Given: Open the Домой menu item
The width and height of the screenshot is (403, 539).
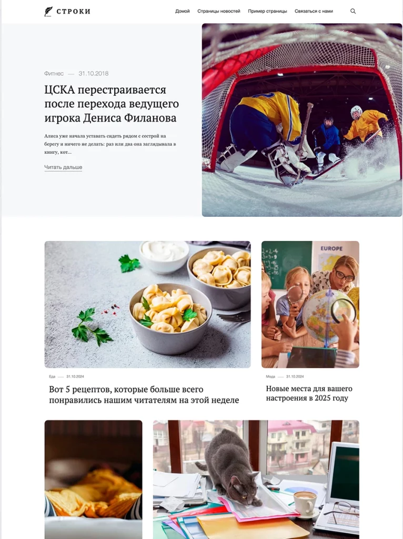Looking at the screenshot, I should click(x=183, y=11).
